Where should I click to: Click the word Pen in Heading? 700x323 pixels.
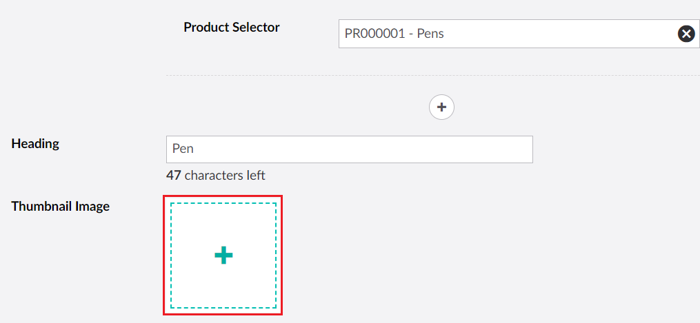(x=183, y=149)
